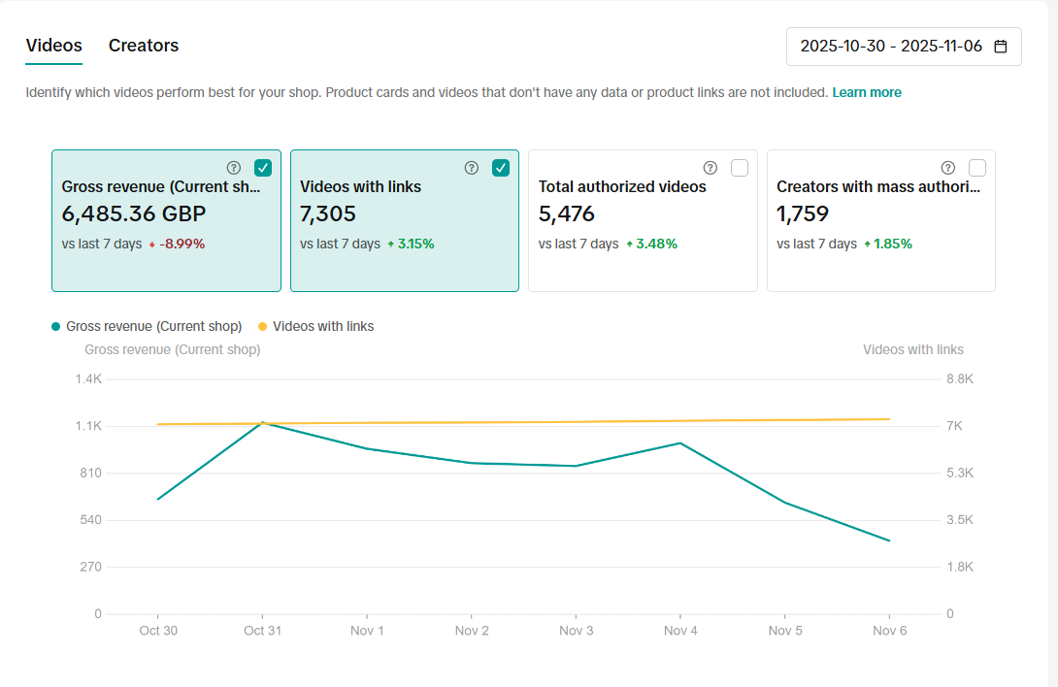Select the Videos tab
The width and height of the screenshot is (1058, 687).
coord(53,46)
